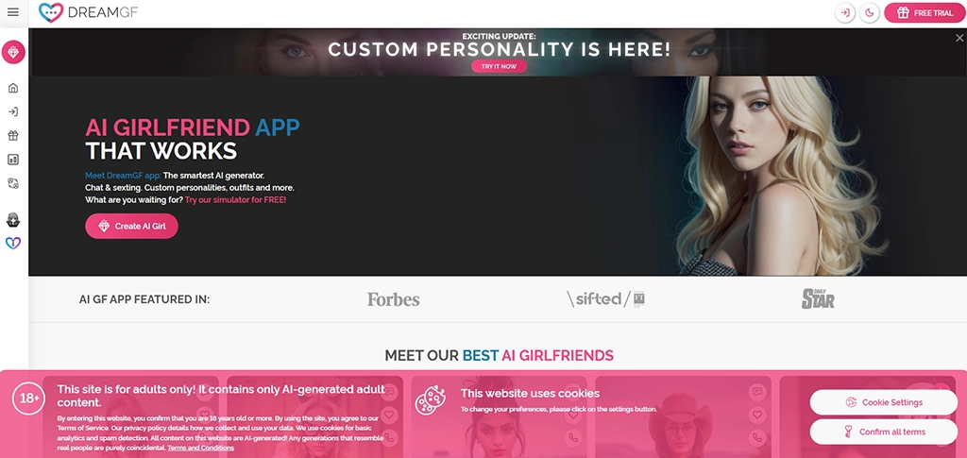967x458 pixels.
Task: Open the dice icon in sidebar
Action: (x=13, y=183)
